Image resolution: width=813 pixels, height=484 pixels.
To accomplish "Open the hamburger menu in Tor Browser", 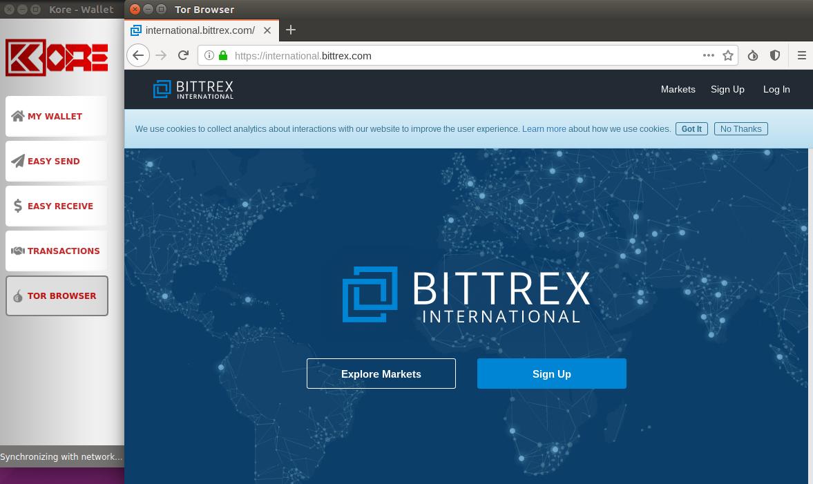I will coord(802,55).
